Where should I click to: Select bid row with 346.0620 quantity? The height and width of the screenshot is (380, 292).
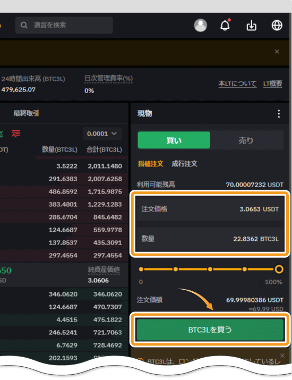tap(64, 294)
